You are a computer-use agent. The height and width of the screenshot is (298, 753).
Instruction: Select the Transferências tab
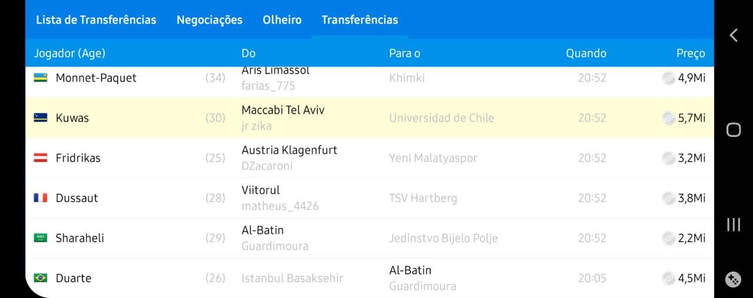(359, 20)
